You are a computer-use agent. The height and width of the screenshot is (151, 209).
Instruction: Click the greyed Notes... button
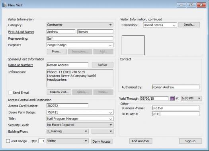tap(103, 92)
